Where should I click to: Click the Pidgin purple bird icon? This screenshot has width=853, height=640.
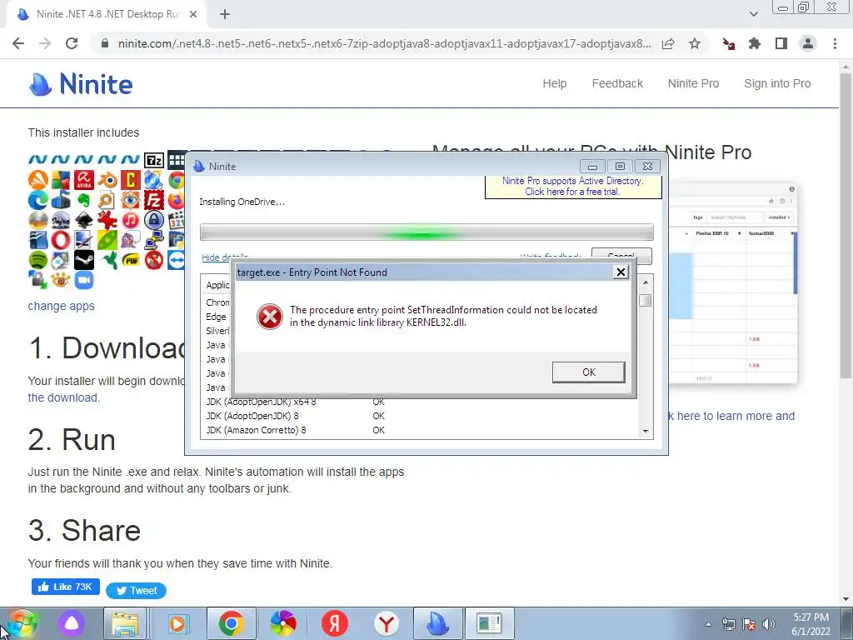[131, 240]
